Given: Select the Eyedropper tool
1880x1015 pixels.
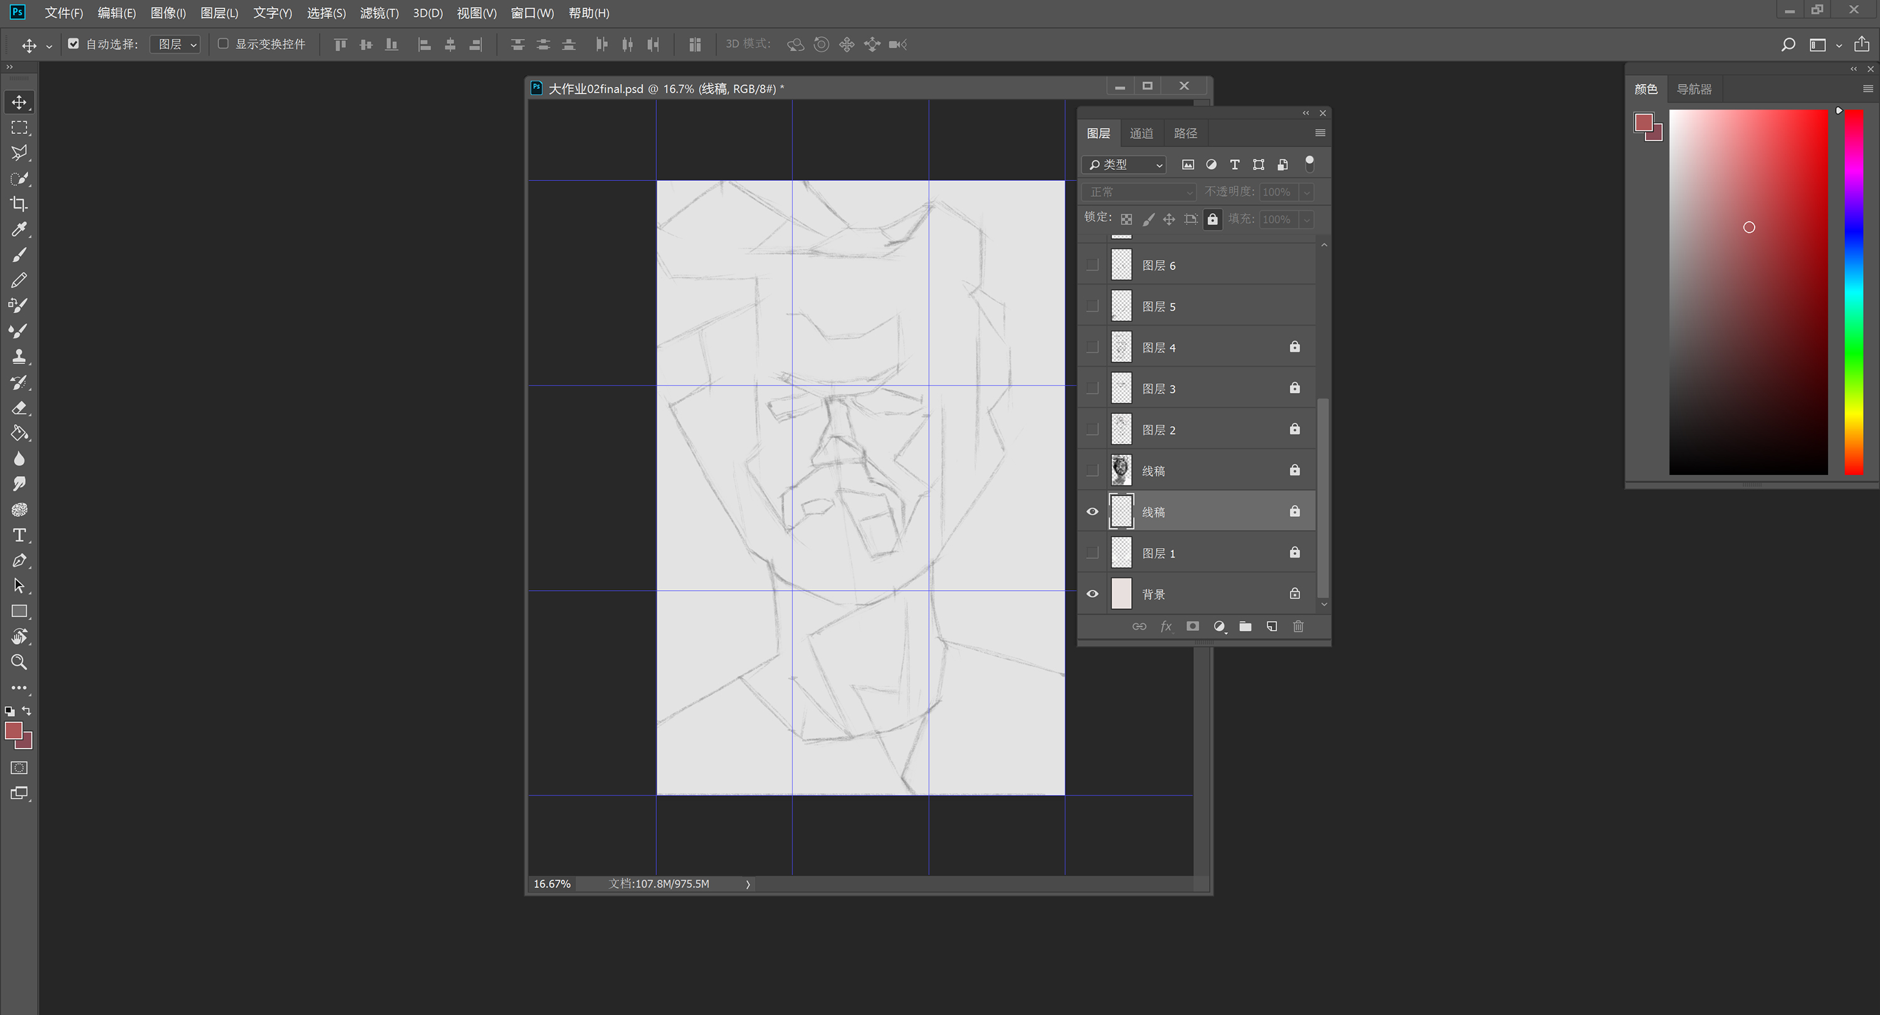Looking at the screenshot, I should click(x=19, y=229).
